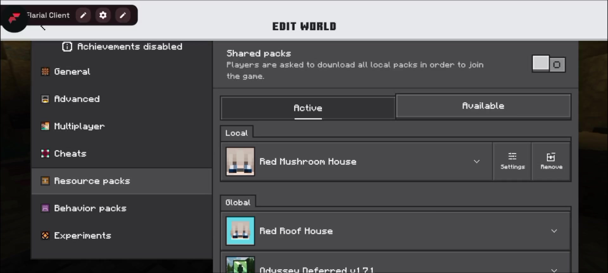Viewport: 608px width, 273px height.
Task: Click the Shared packs description text
Action: point(355,70)
